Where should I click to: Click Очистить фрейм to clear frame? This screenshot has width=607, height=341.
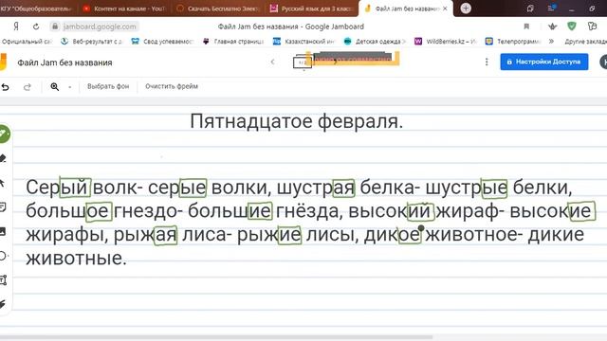[x=172, y=86]
